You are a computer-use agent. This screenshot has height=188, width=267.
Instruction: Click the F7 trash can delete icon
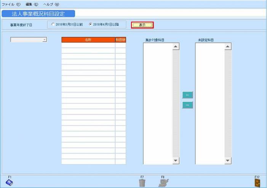click(x=142, y=183)
